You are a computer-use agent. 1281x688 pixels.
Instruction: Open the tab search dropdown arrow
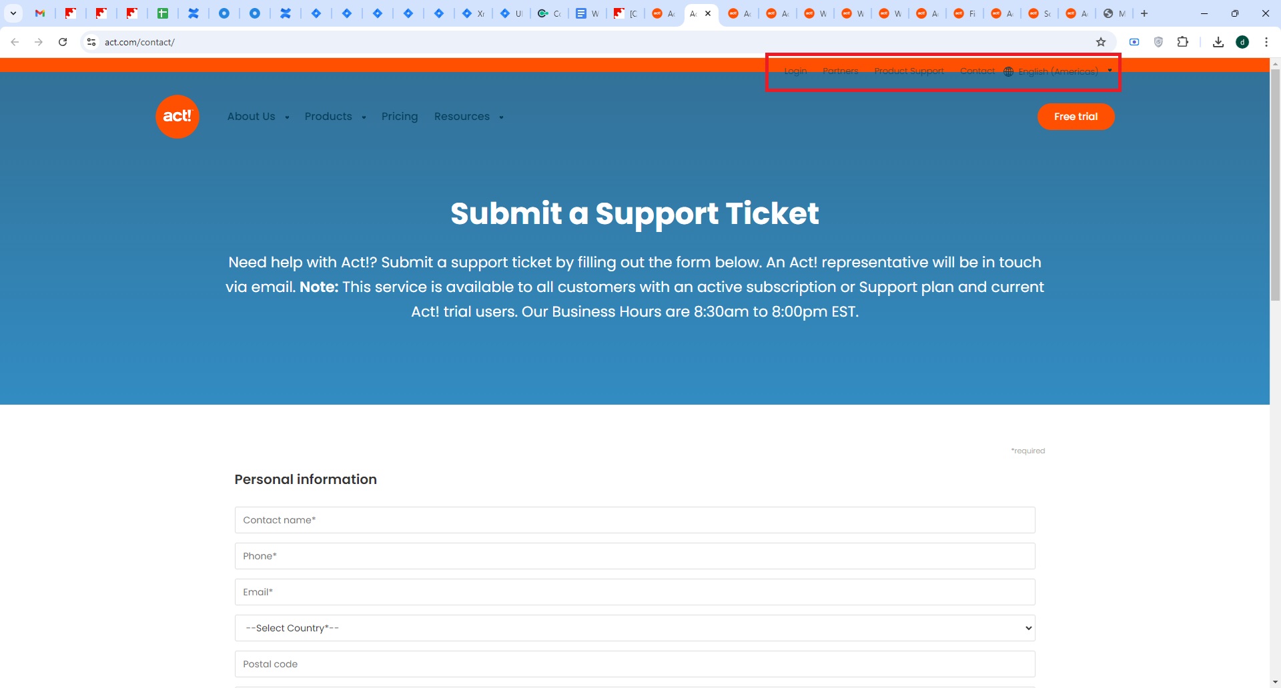pyautogui.click(x=13, y=13)
